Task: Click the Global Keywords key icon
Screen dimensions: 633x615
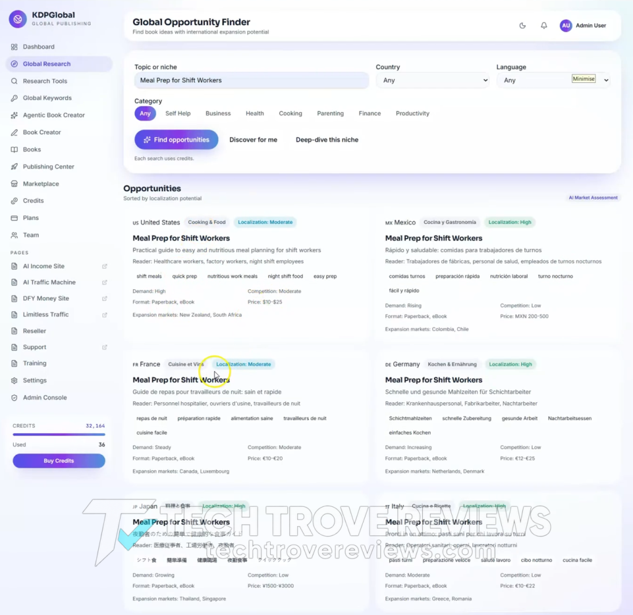Action: click(x=15, y=98)
